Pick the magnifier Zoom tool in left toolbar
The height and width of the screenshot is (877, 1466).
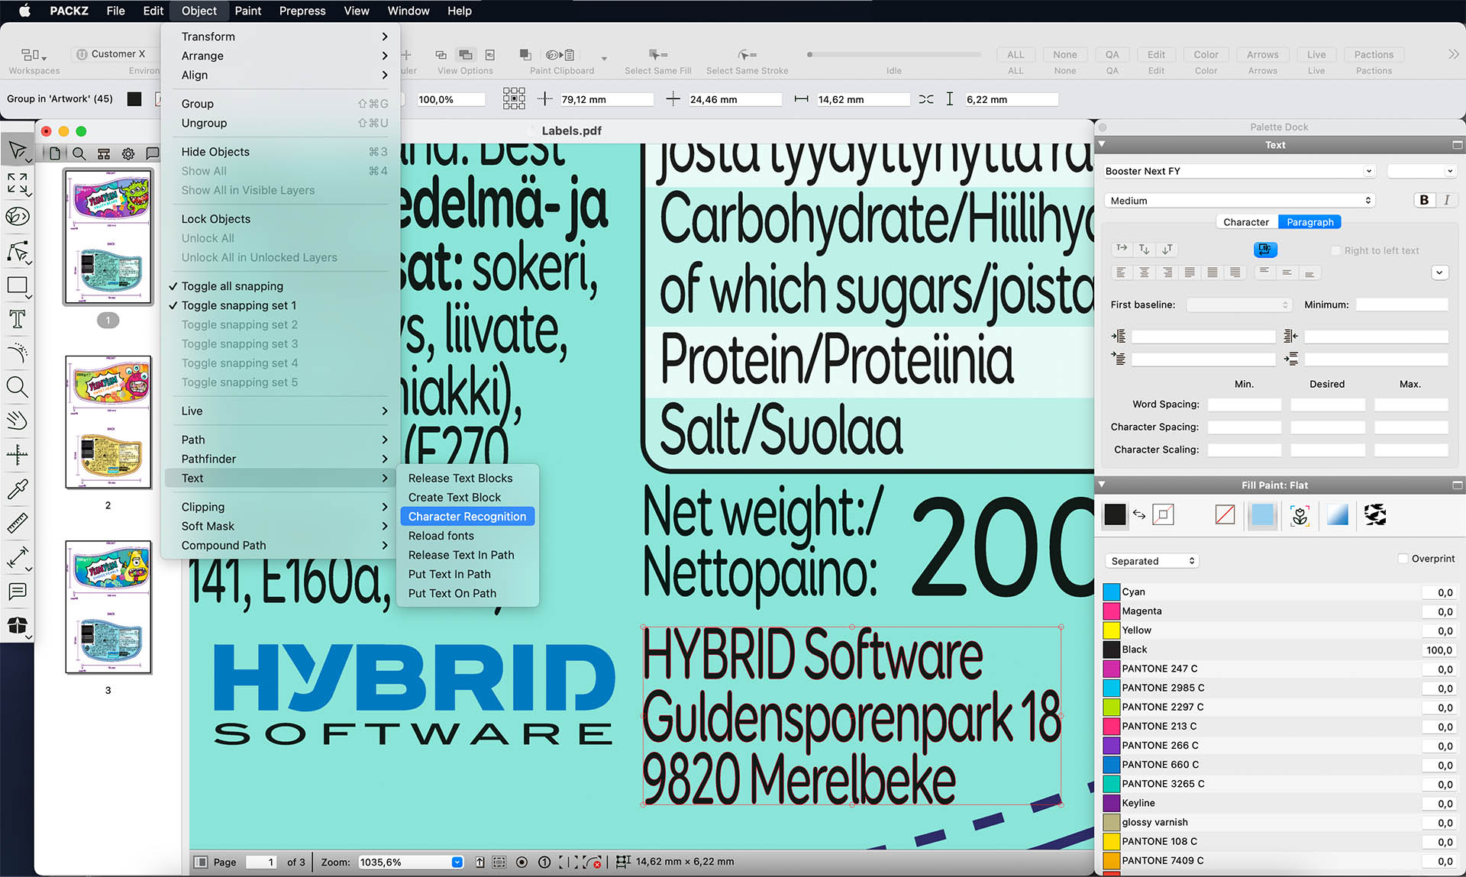pos(17,386)
